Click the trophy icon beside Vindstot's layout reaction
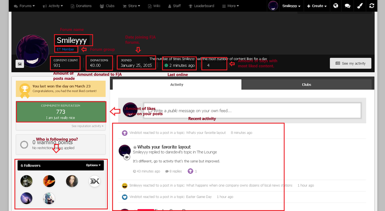Viewport: 385px width, 211px height. (125, 133)
